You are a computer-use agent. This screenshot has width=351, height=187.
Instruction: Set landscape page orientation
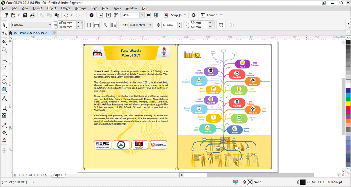coord(97,25)
